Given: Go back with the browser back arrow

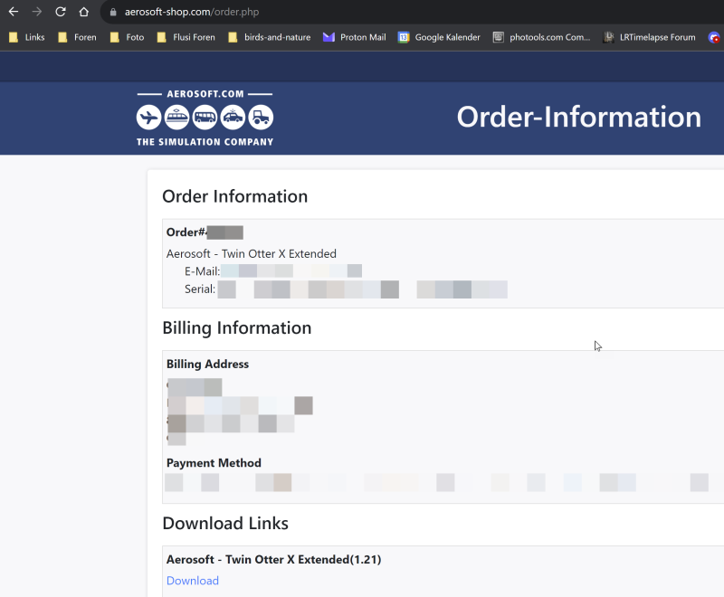Looking at the screenshot, I should pos(14,12).
